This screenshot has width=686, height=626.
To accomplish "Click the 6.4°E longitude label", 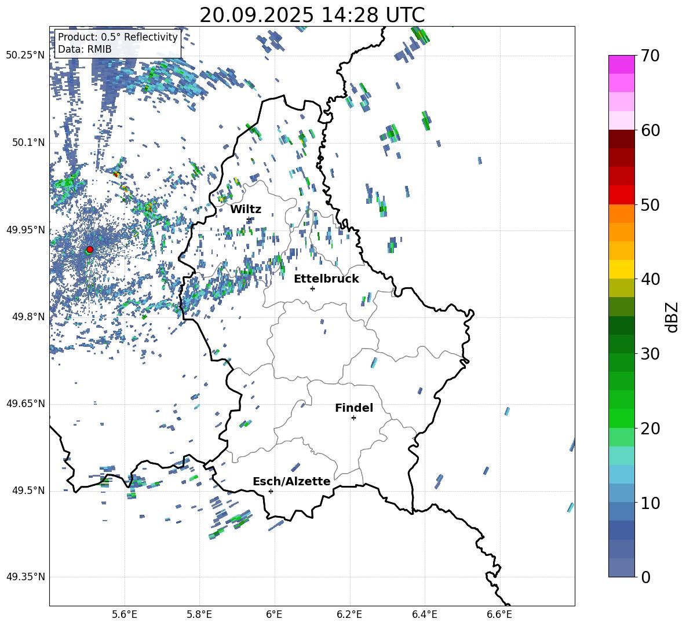I will pos(424,614).
